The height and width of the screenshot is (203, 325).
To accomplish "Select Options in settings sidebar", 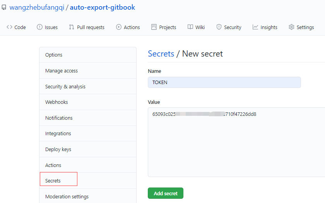I will pos(88,55).
